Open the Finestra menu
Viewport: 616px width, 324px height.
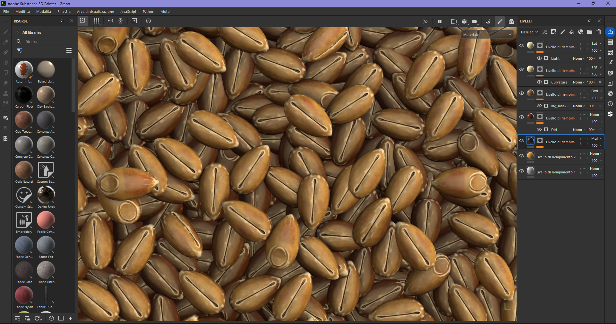[64, 12]
